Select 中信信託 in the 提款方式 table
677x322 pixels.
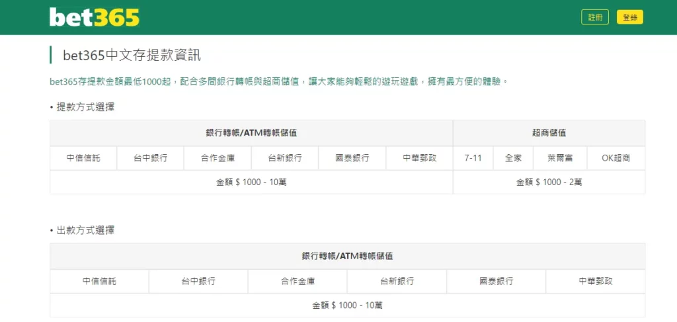(83, 158)
